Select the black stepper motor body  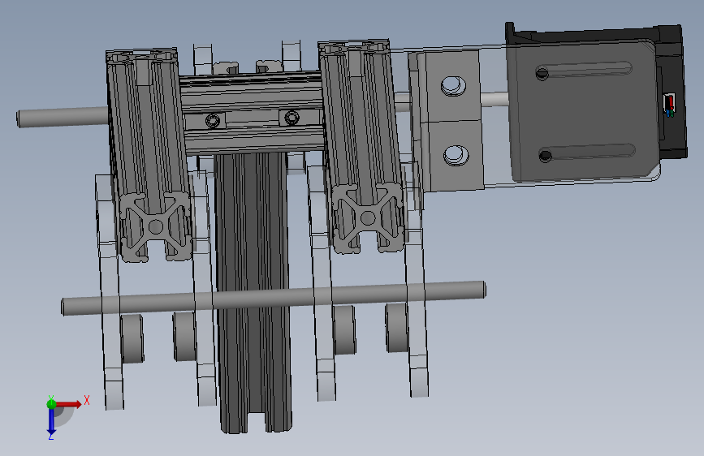point(672,92)
